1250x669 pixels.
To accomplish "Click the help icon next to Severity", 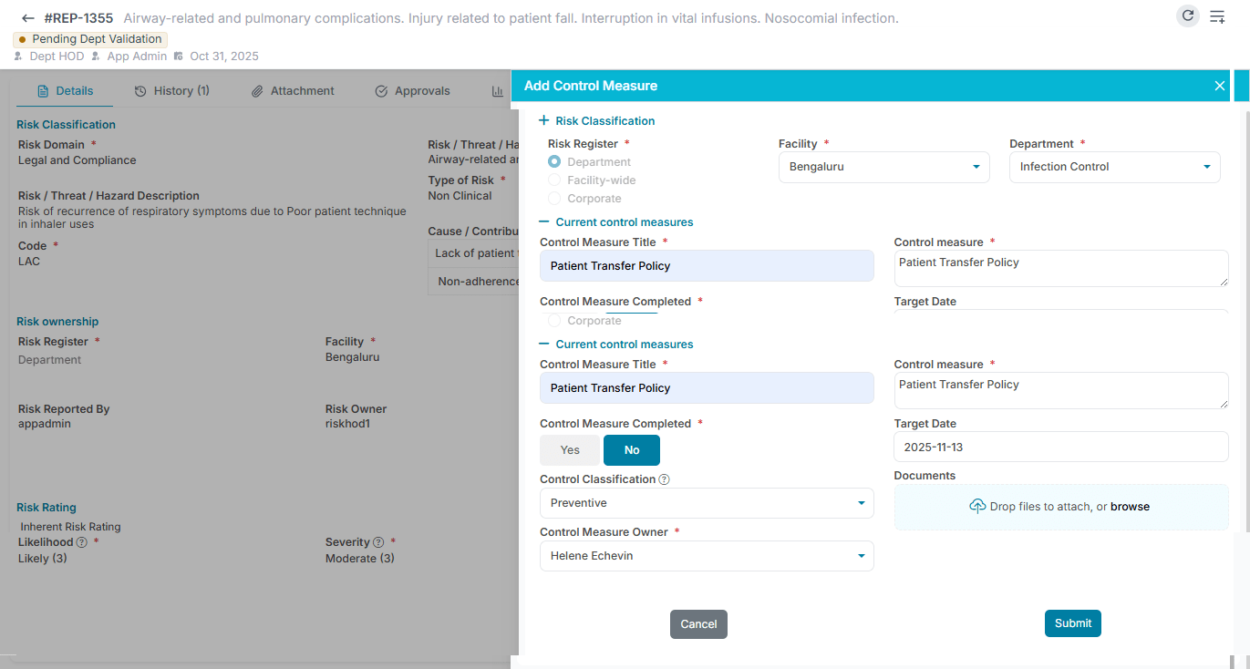I will click(377, 541).
